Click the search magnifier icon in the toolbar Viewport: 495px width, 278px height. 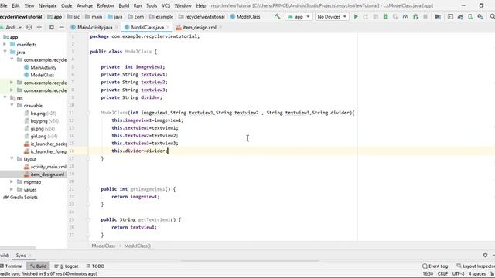pyautogui.click(x=492, y=16)
